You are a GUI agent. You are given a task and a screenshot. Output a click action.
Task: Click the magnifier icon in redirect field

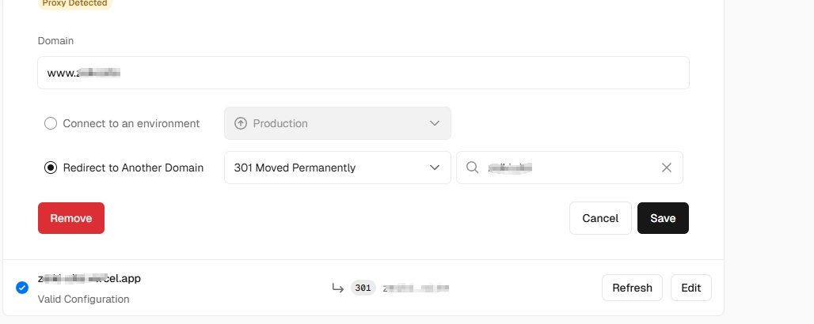pyautogui.click(x=473, y=168)
